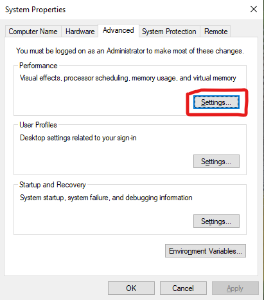Open the Hardware tab
Viewport: 264px width, 300px height.
click(80, 32)
